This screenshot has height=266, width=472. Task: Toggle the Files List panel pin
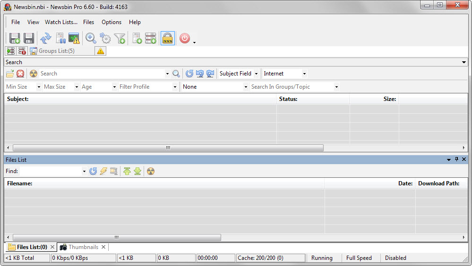tap(456, 159)
